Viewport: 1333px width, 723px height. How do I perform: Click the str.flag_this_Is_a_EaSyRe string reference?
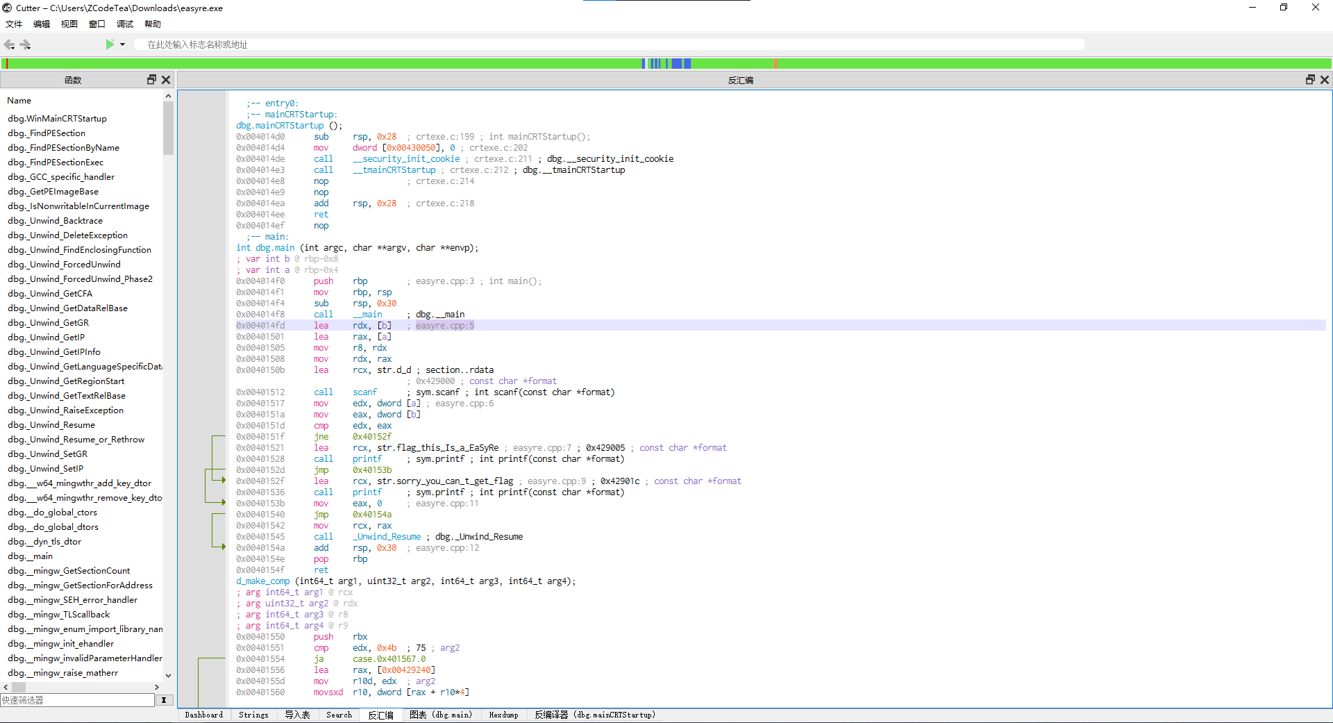pyautogui.click(x=437, y=448)
